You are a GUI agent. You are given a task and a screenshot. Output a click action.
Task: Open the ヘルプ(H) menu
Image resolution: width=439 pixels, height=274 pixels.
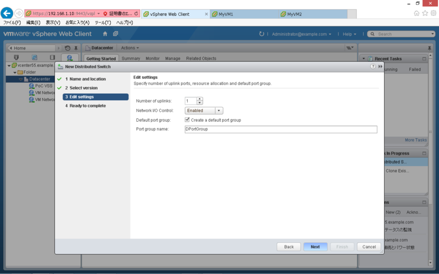coord(125,22)
